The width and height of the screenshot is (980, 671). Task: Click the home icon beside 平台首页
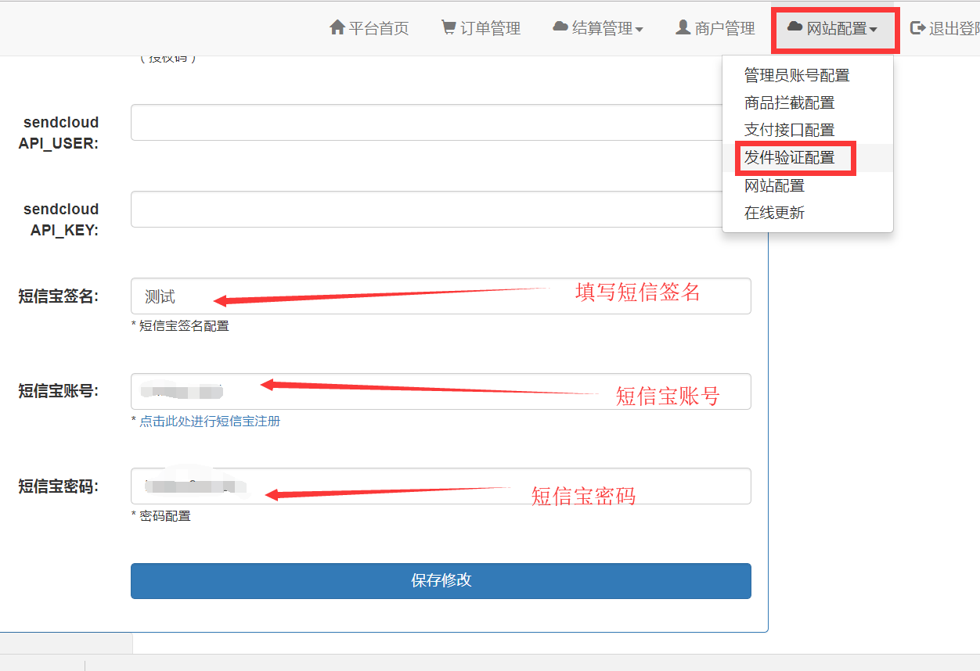point(337,27)
